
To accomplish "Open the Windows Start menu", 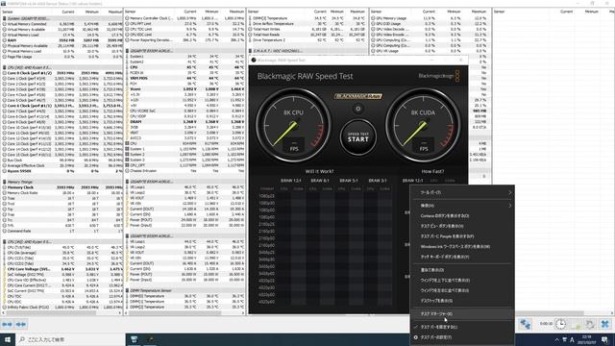I will click(8, 339).
